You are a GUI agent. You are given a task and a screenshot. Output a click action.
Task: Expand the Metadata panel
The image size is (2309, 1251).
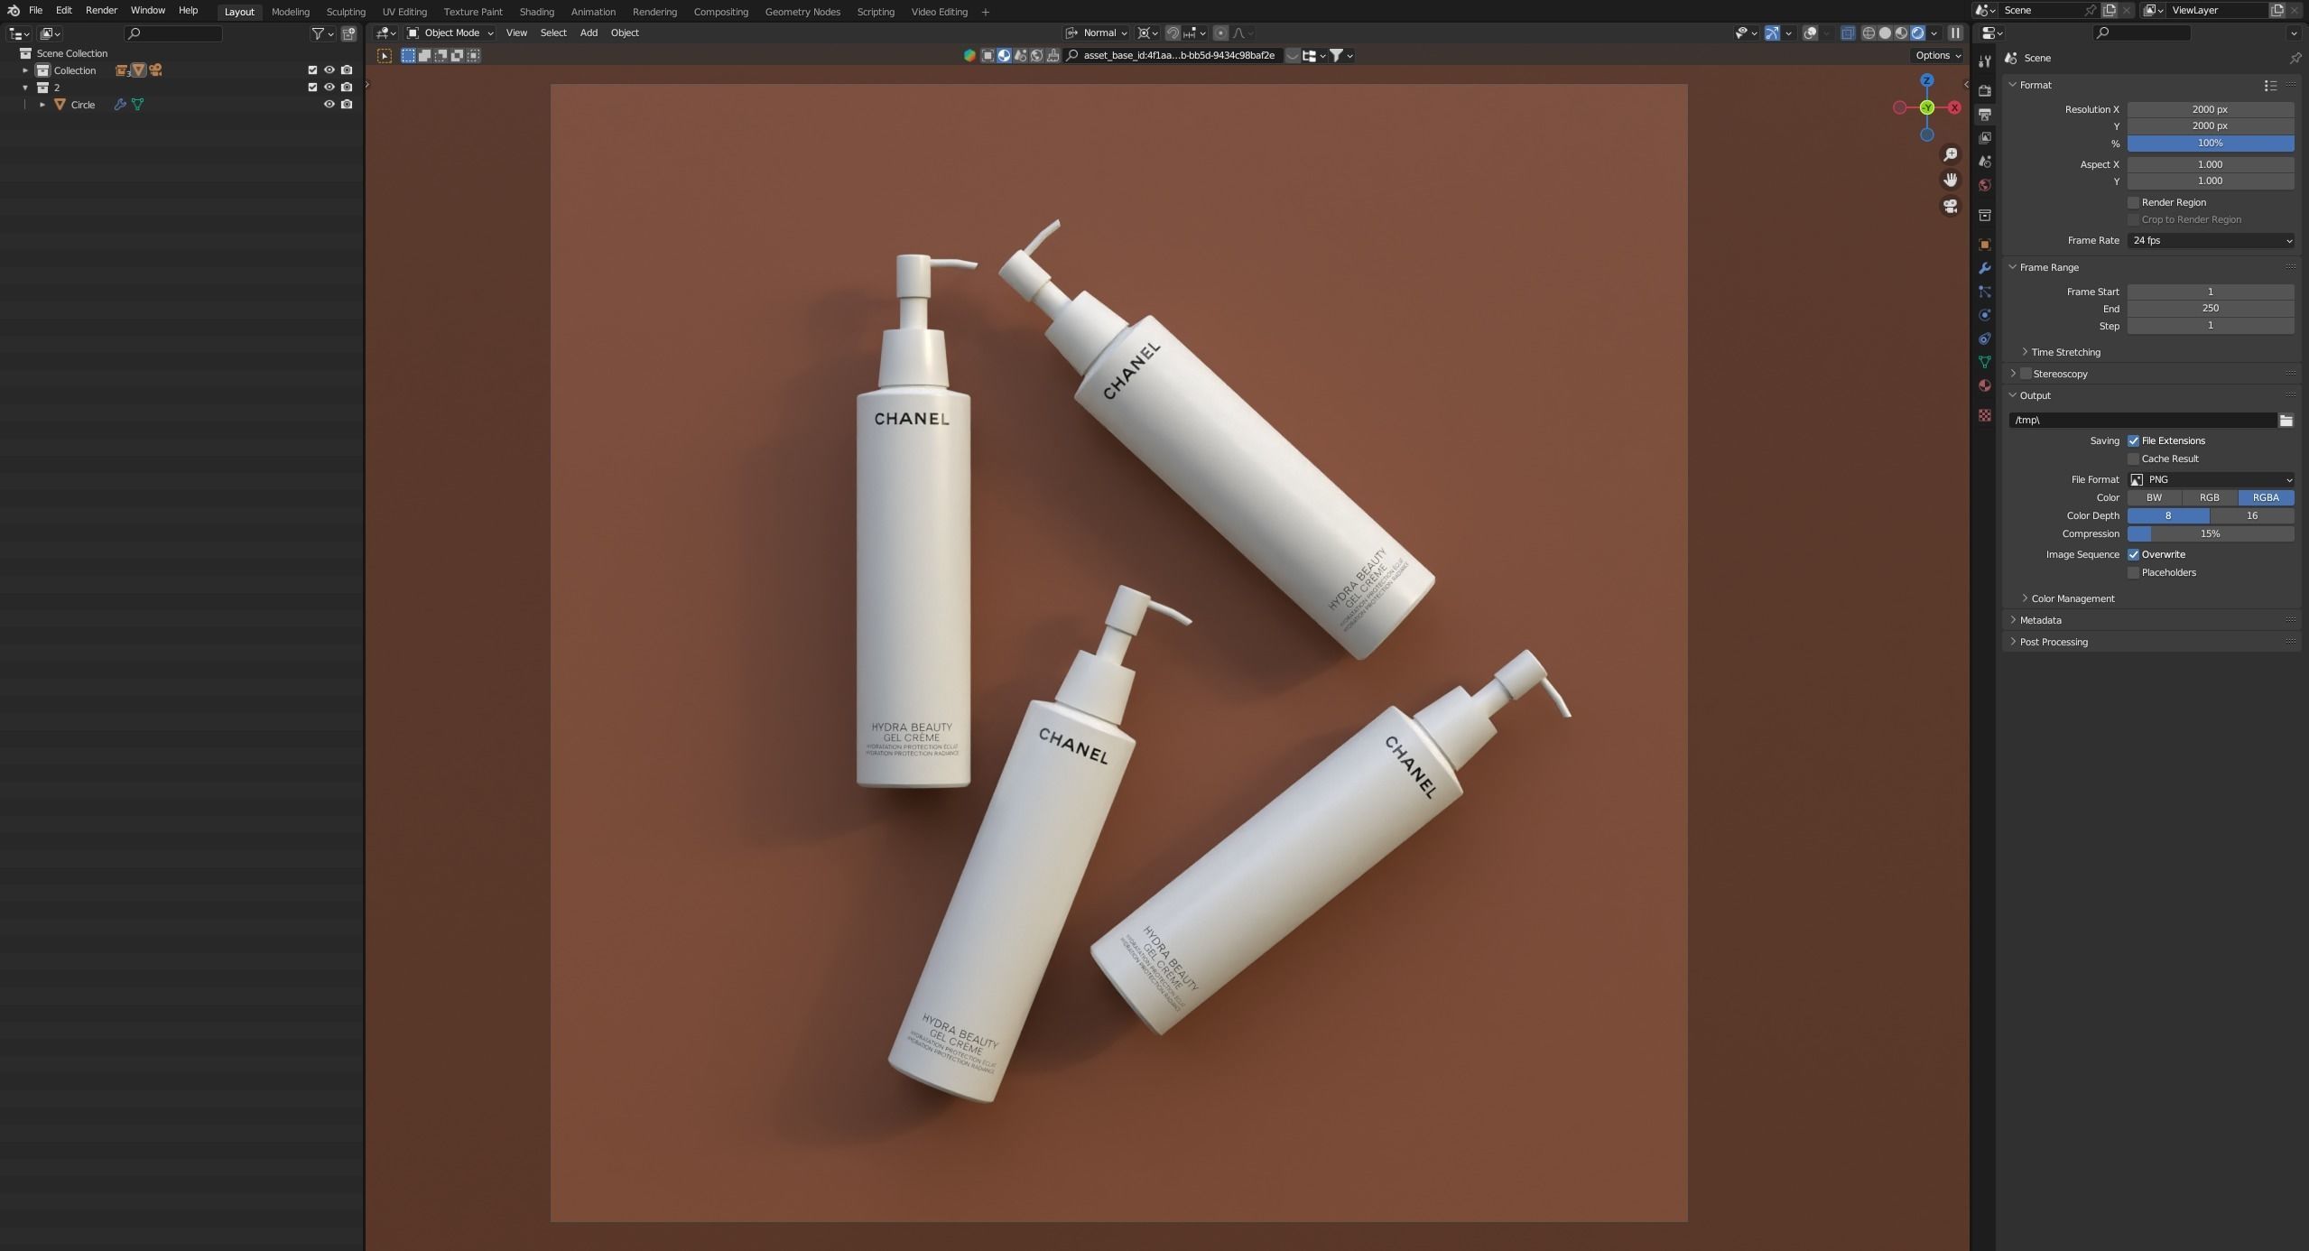2040,620
